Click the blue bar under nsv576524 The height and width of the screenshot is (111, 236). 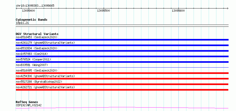pos(122,62)
